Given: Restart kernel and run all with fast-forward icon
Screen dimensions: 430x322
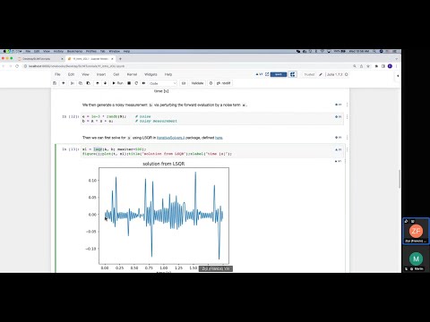Looking at the screenshot, I should pyautogui.click(x=143, y=83).
